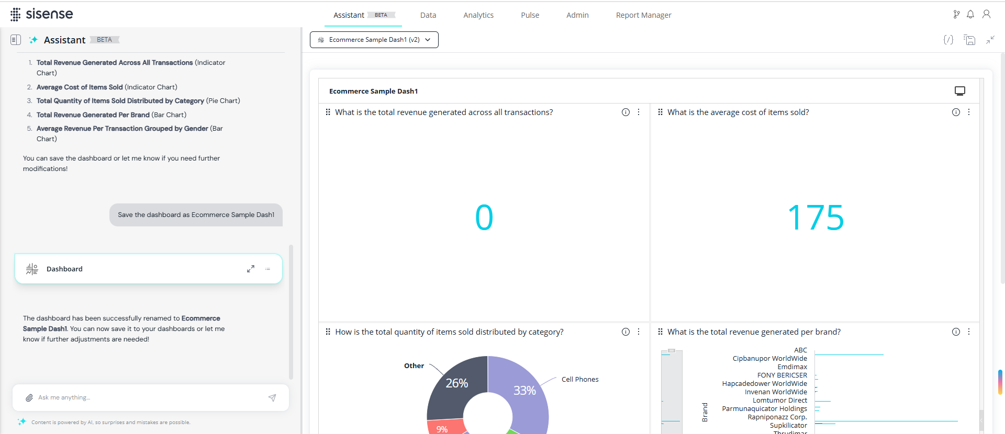Image resolution: width=1005 pixels, height=434 pixels.
Task: Click the git branch icon in header
Action: tap(956, 15)
